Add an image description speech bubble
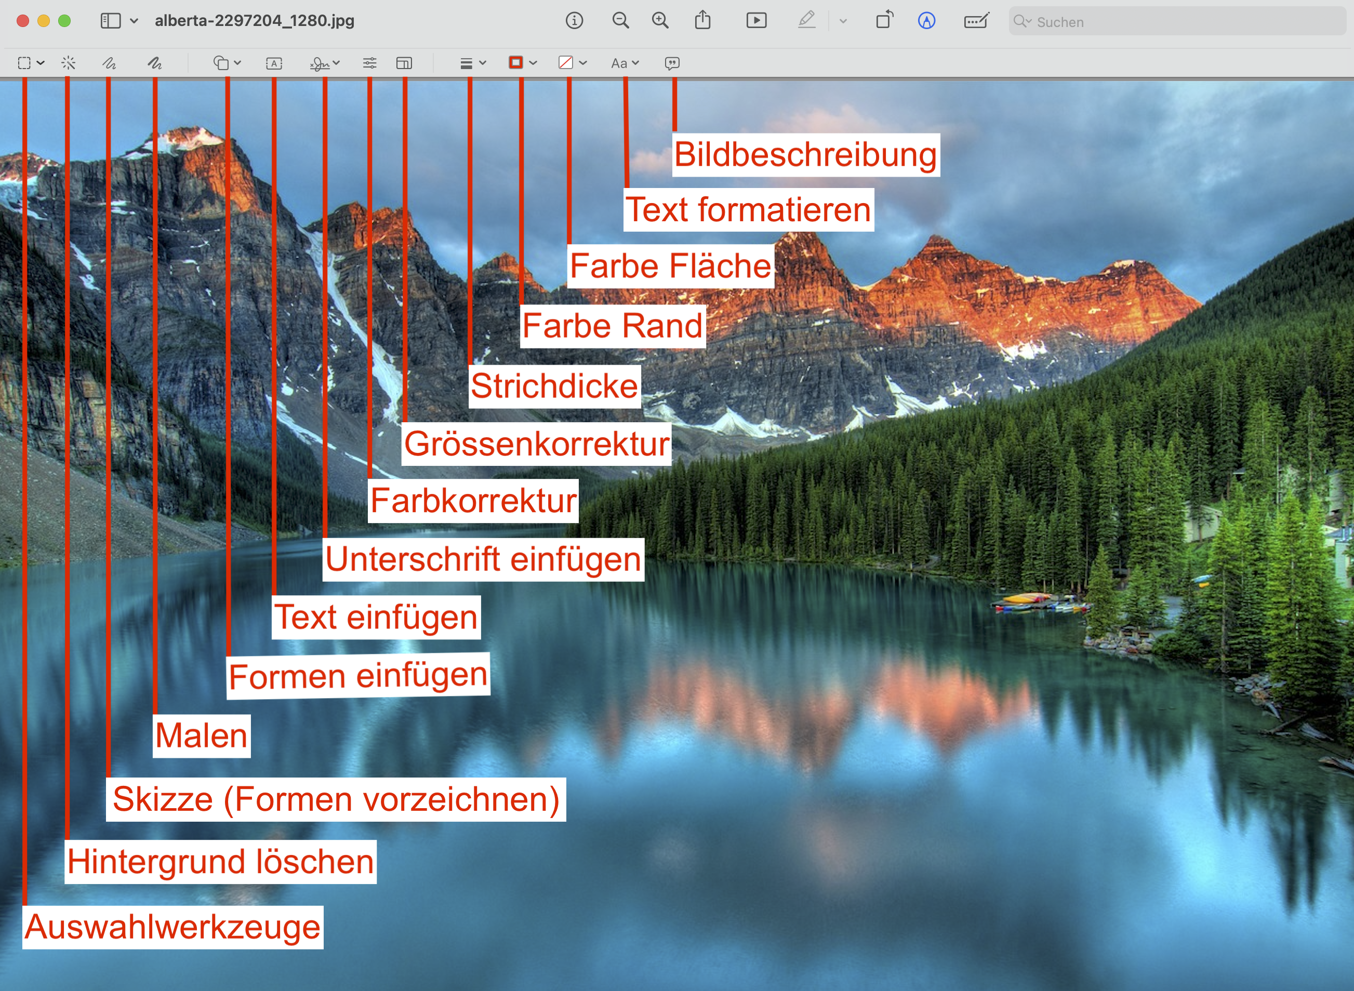The height and width of the screenshot is (991, 1354). click(672, 63)
